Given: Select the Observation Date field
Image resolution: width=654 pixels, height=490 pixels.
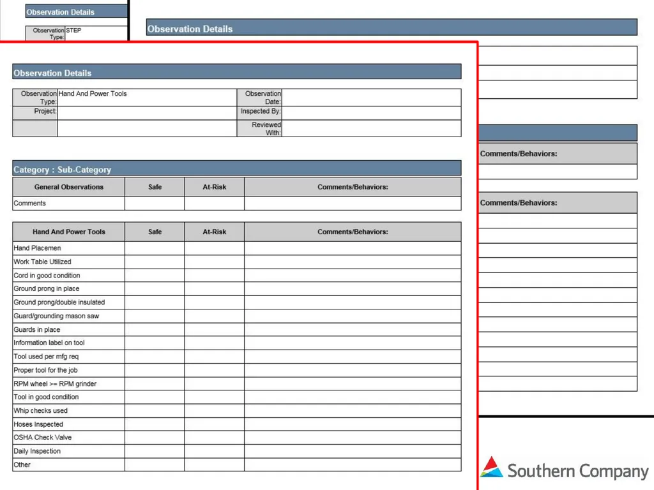Looking at the screenshot, I should [x=371, y=98].
